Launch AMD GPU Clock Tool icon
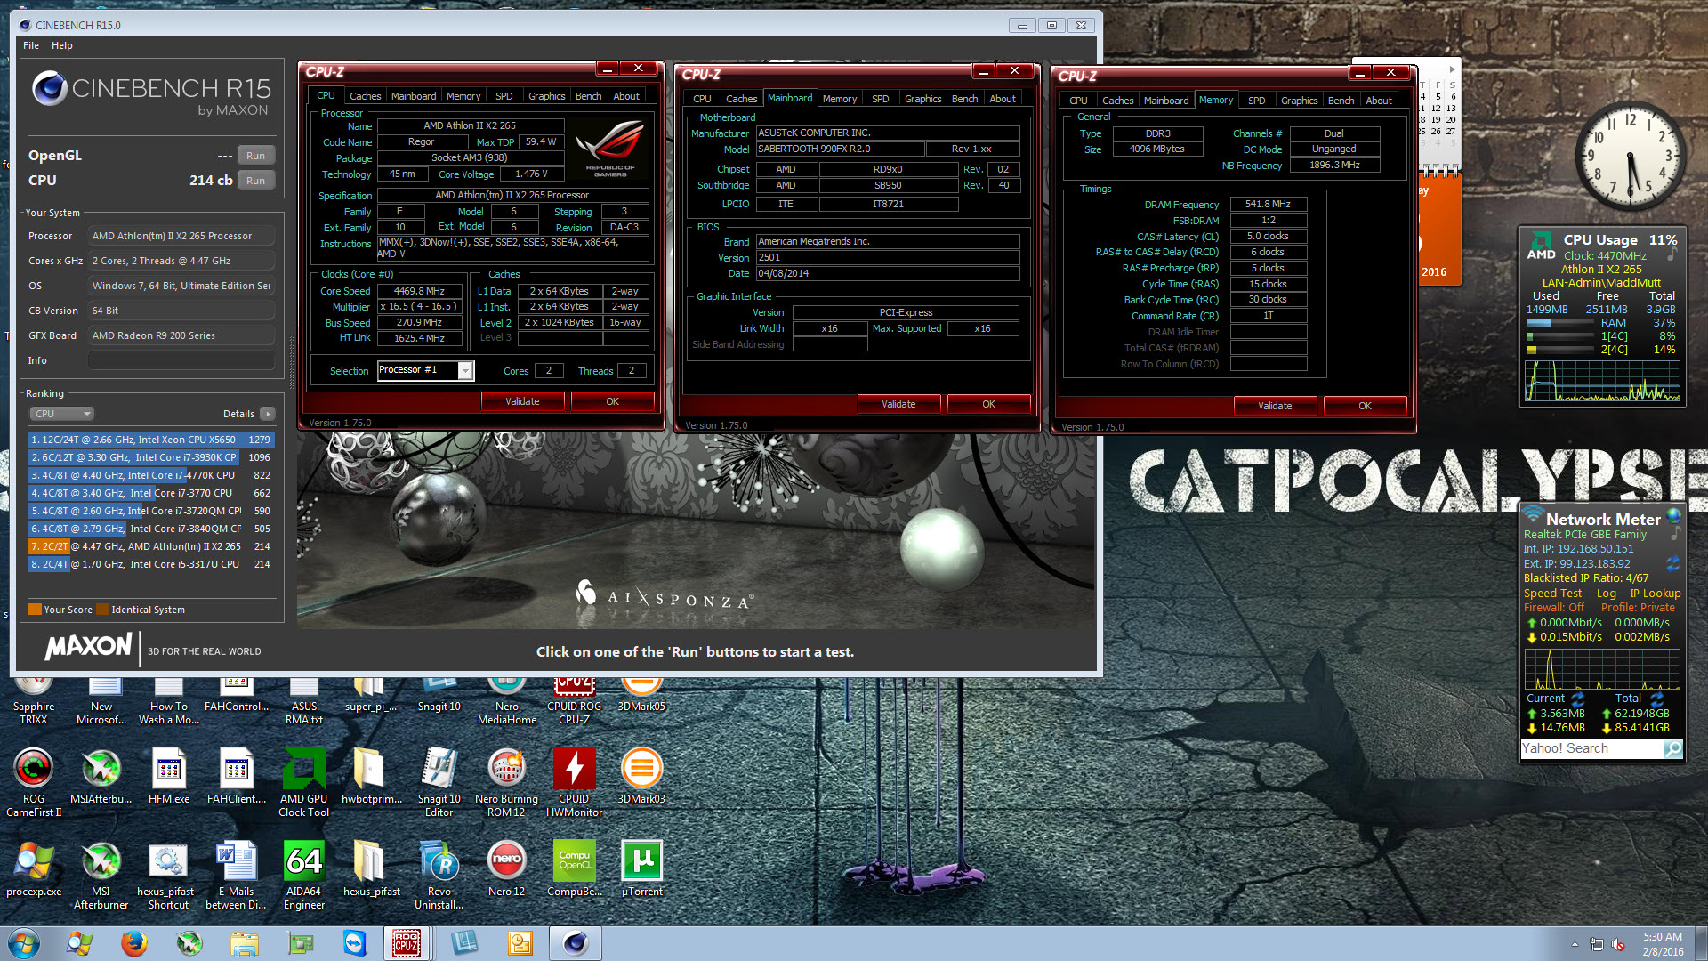The width and height of the screenshot is (1708, 961). coord(304,781)
